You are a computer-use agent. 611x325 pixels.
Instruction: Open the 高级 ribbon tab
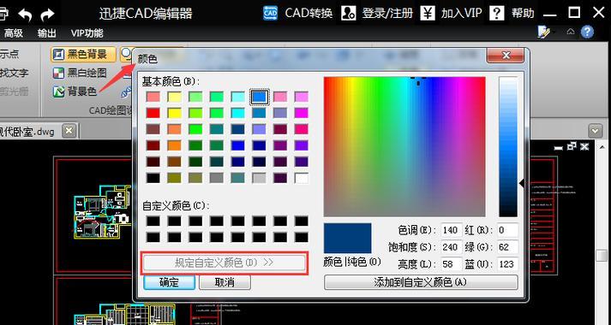14,33
